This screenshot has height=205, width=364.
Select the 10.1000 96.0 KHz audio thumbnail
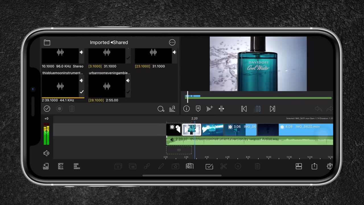(60, 56)
